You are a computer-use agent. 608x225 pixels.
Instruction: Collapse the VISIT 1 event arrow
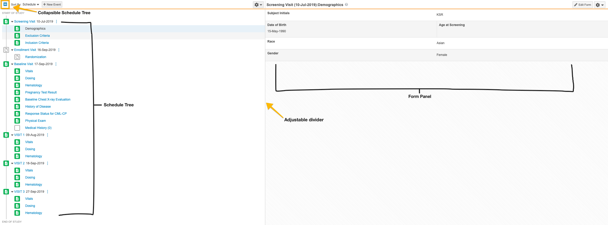pyautogui.click(x=12, y=135)
